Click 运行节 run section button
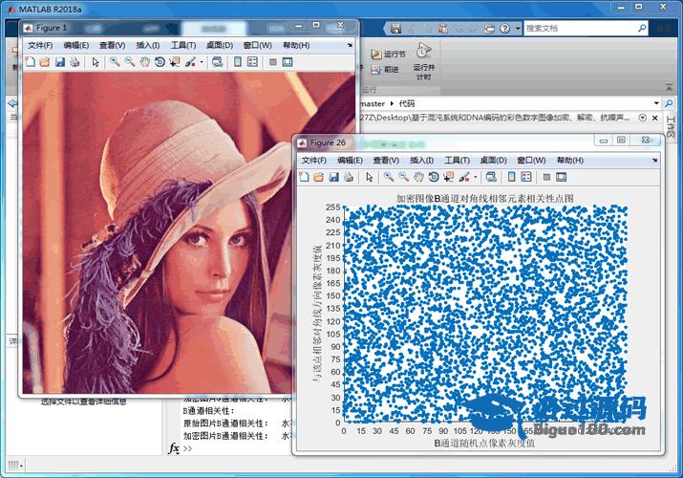 click(388, 54)
